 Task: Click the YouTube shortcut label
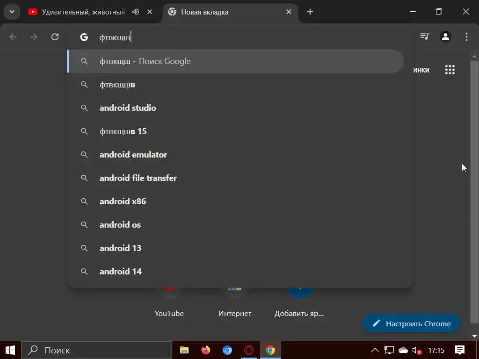point(169,314)
